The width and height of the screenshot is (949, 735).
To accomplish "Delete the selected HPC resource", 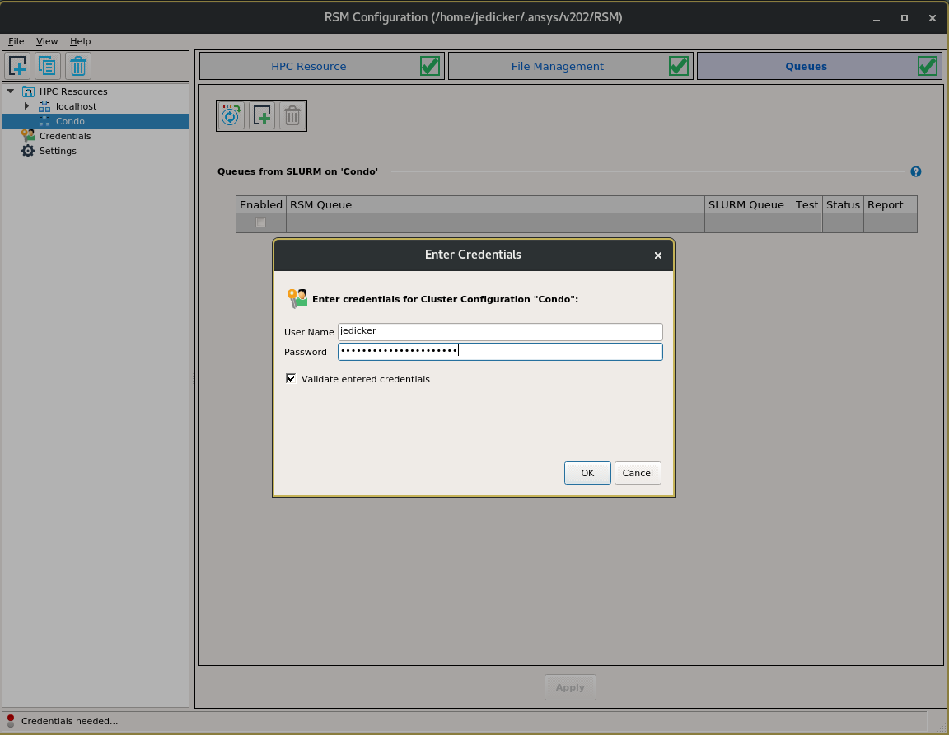I will coord(78,65).
